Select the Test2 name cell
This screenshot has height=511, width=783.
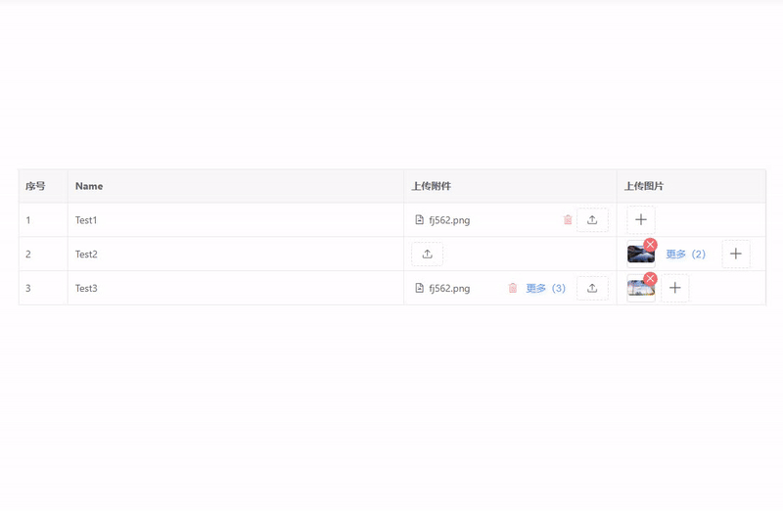(236, 254)
